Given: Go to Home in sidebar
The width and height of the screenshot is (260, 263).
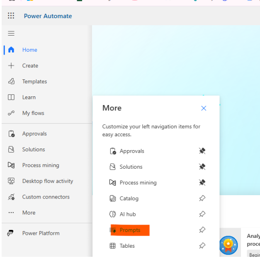Looking at the screenshot, I should (x=30, y=50).
